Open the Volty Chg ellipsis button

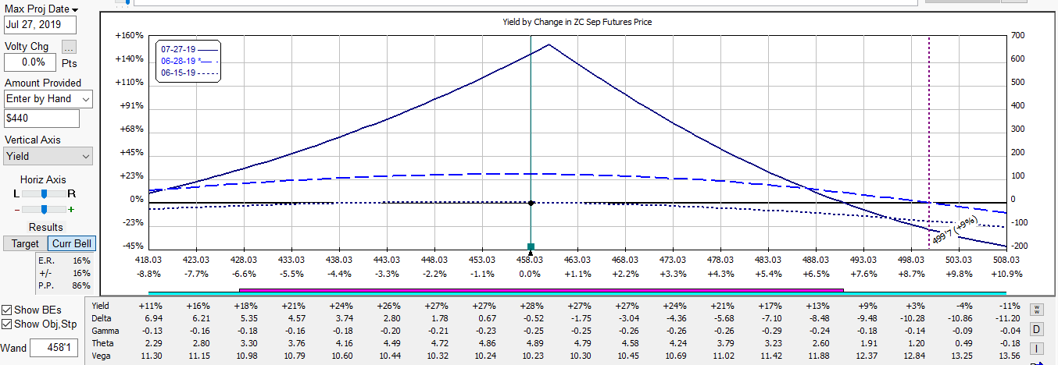click(70, 47)
